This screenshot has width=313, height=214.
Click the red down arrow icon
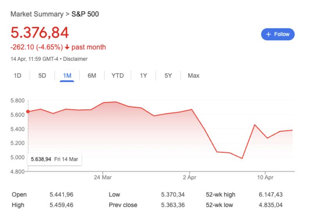point(67,47)
